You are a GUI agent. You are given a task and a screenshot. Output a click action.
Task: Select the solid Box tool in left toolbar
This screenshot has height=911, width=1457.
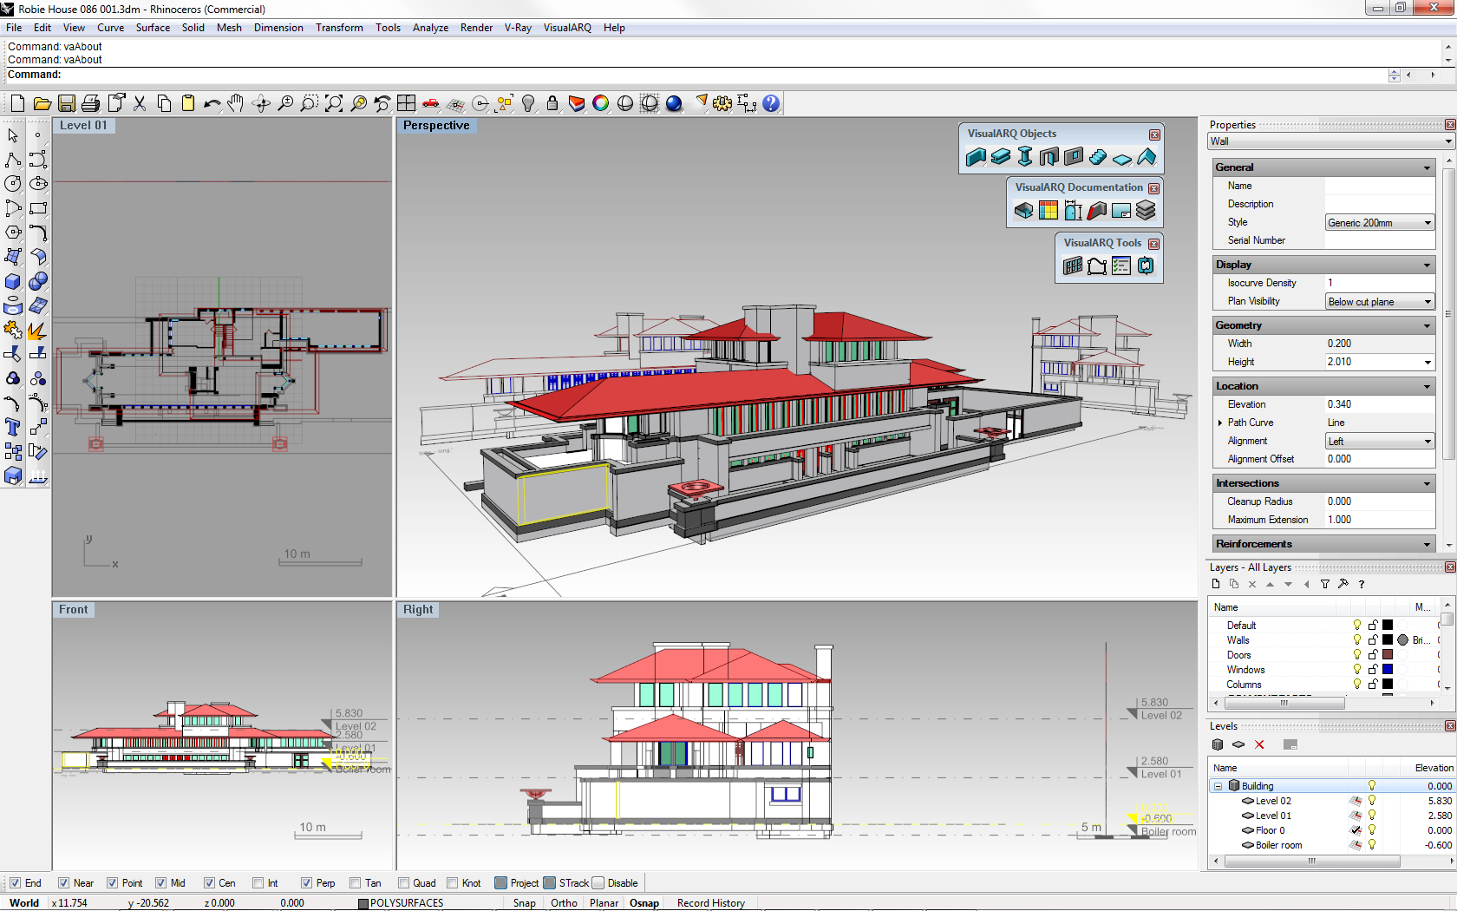pyautogui.click(x=13, y=282)
